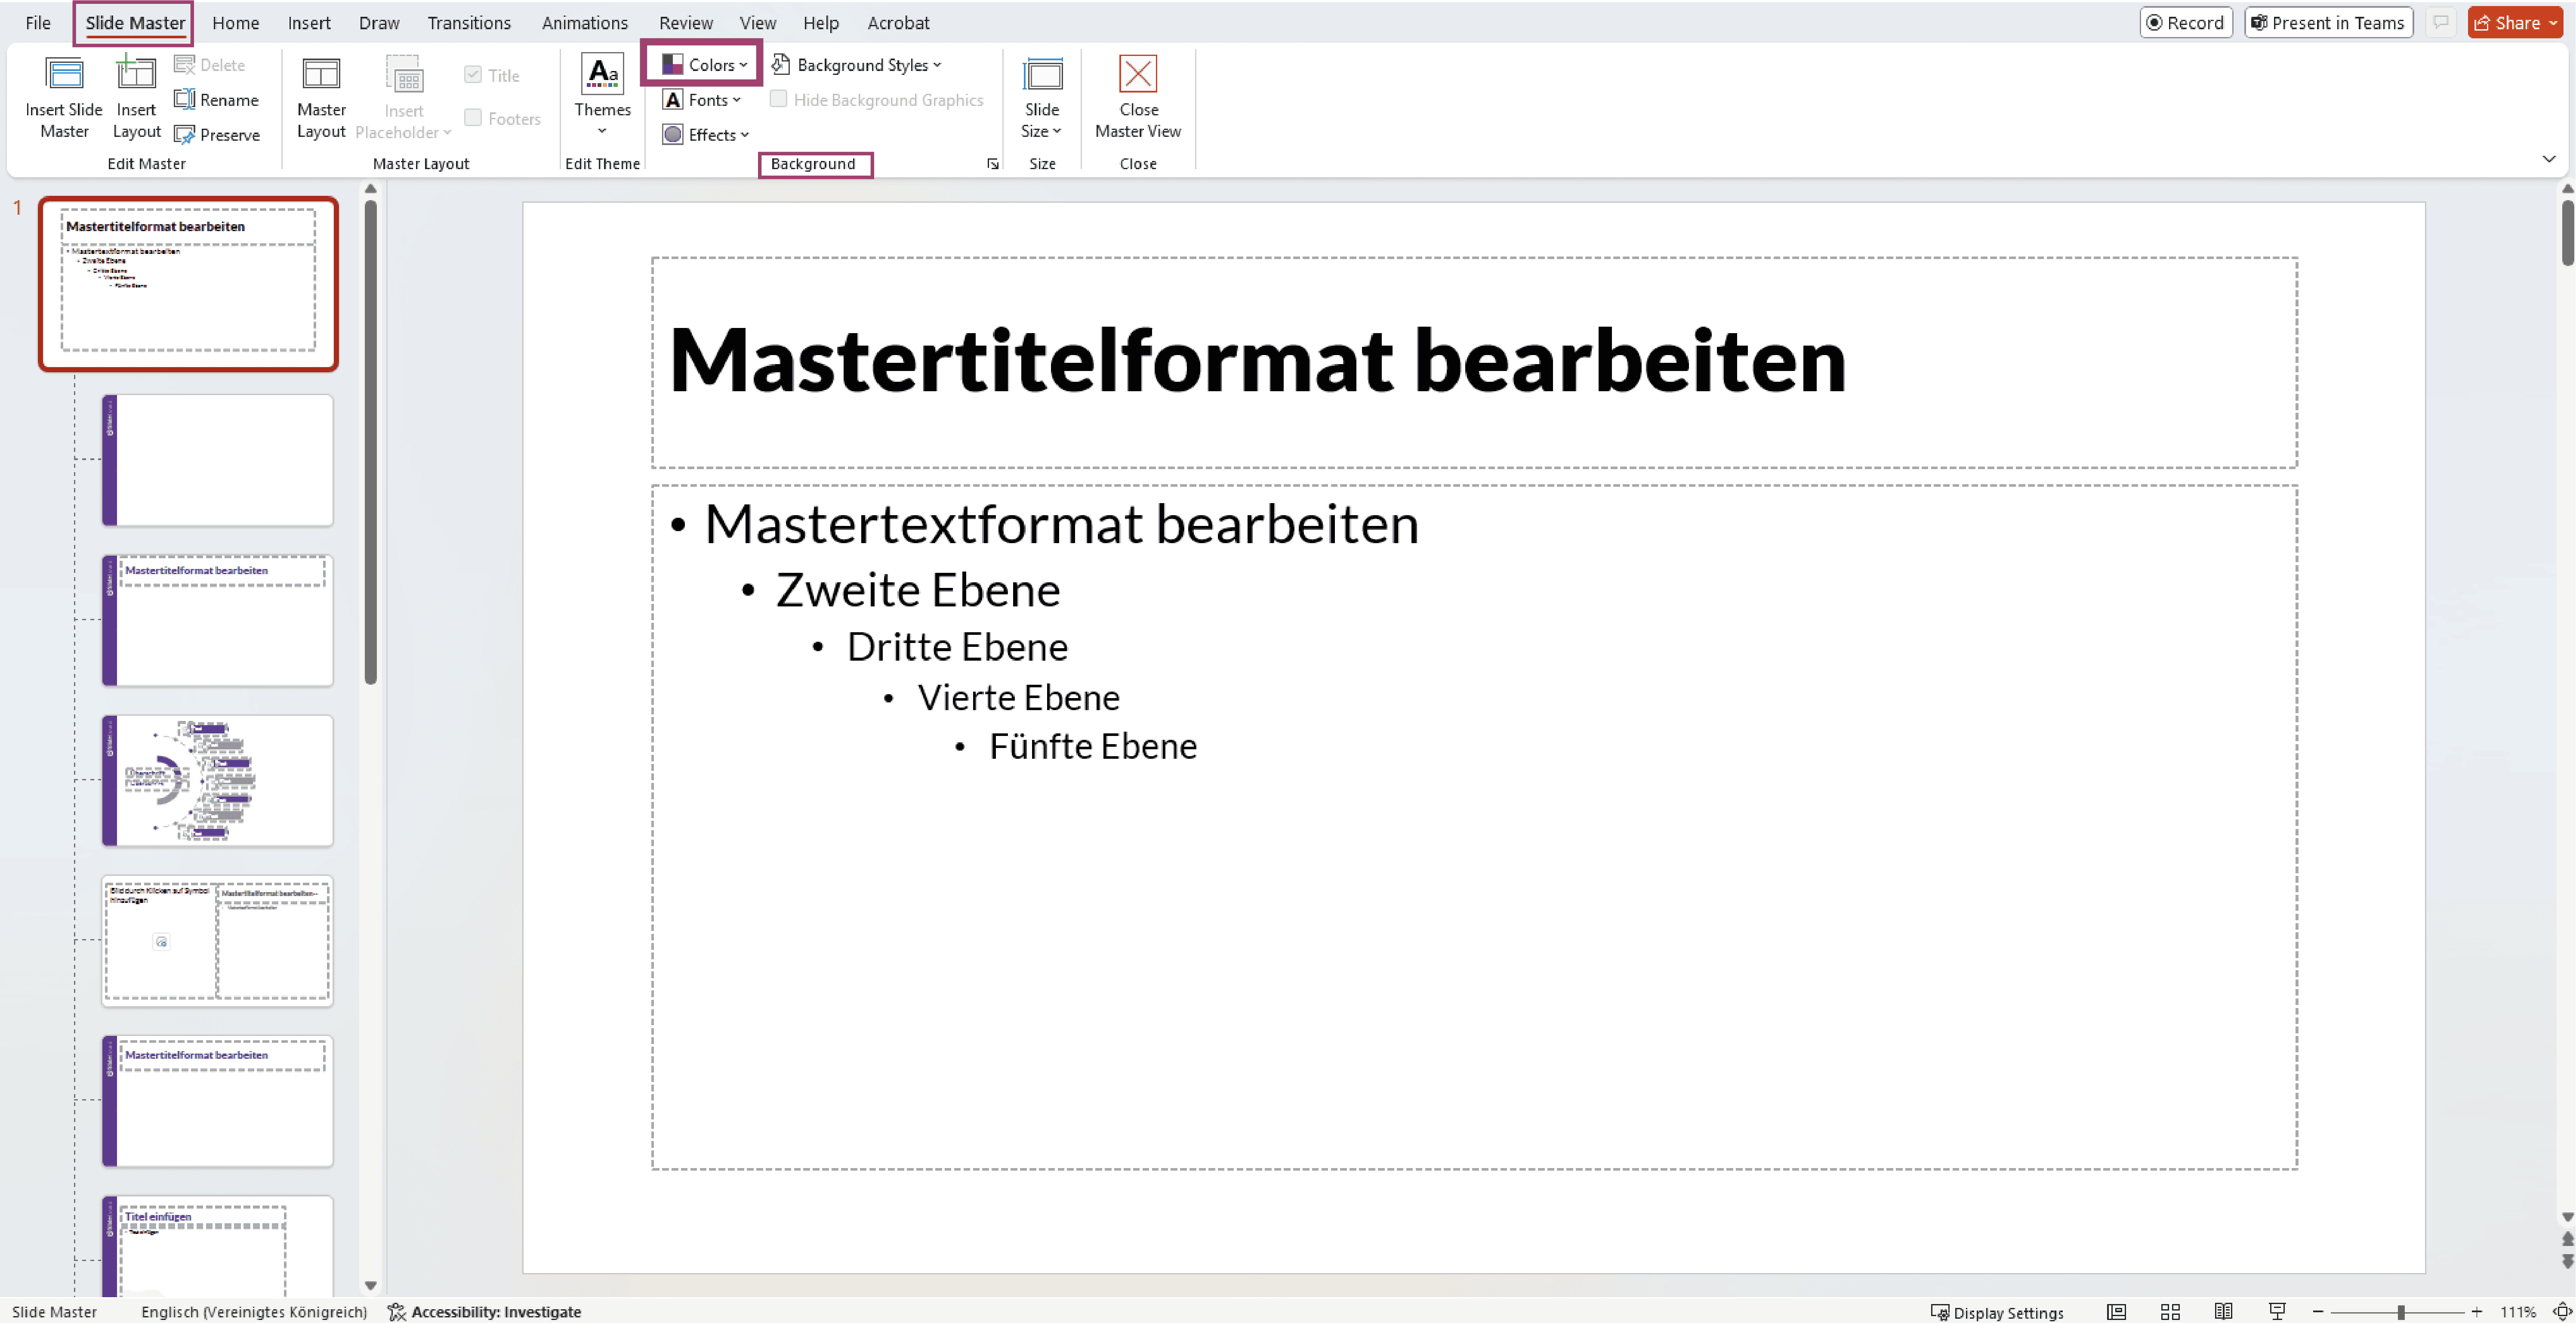This screenshot has width=2576, height=1323.
Task: Fit slide to current window
Action: point(2562,1312)
